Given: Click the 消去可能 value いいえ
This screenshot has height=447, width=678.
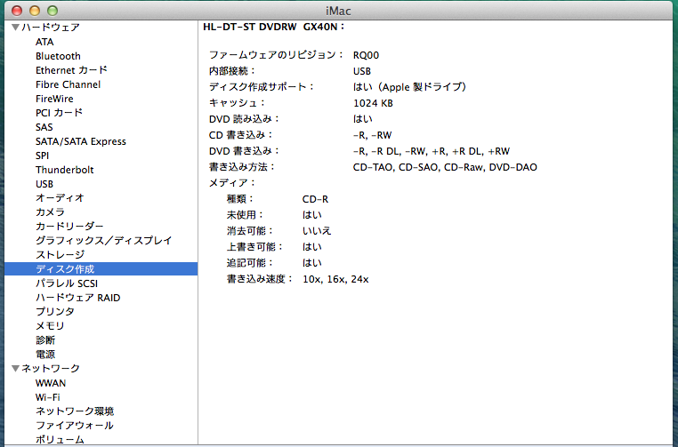Looking at the screenshot, I should pos(317,231).
